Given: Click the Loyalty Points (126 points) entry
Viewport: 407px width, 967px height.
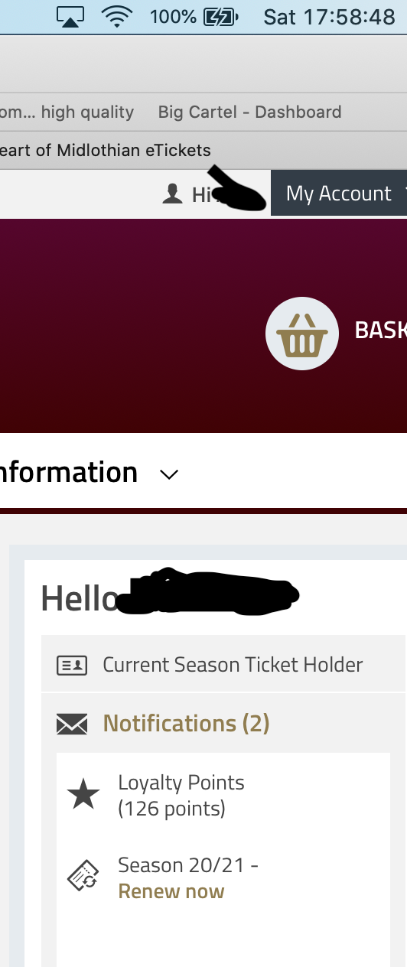Looking at the screenshot, I should (181, 795).
